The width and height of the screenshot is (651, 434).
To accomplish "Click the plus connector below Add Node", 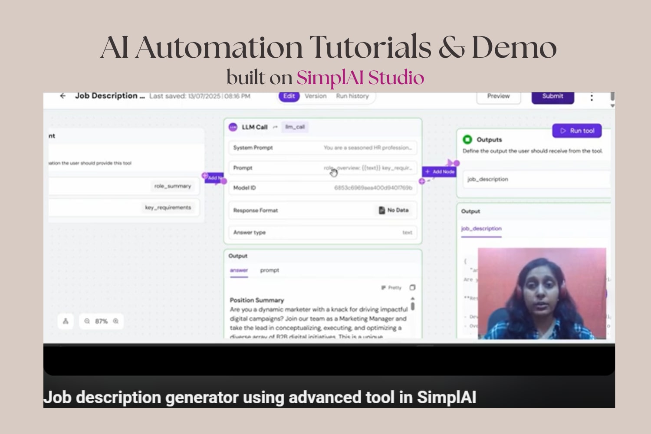I will point(422,181).
